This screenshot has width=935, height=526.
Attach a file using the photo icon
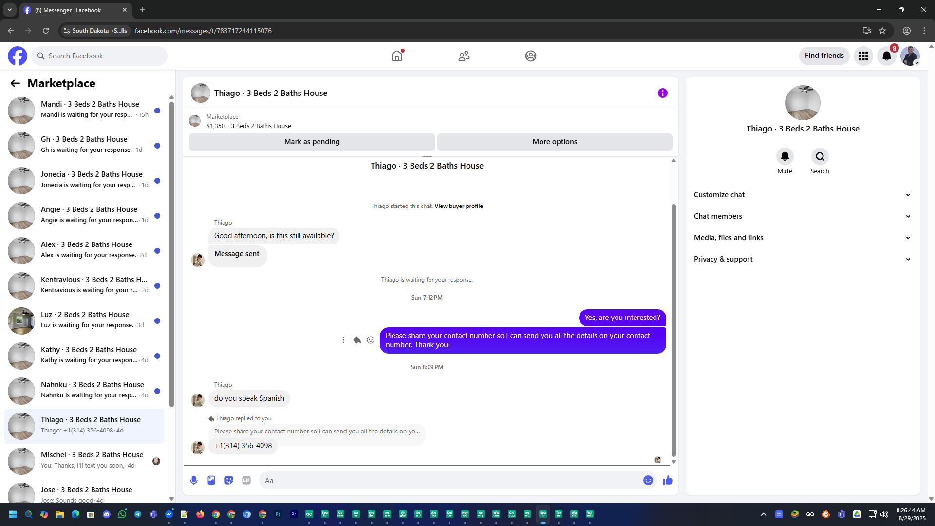click(211, 480)
